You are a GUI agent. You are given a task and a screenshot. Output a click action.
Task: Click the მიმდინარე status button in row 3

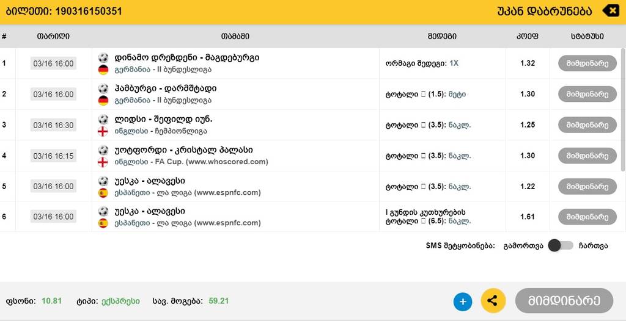point(587,125)
